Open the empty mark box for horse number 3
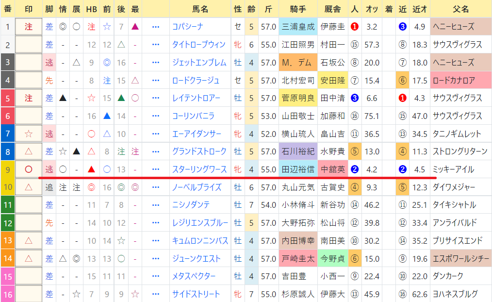 coord(29,63)
